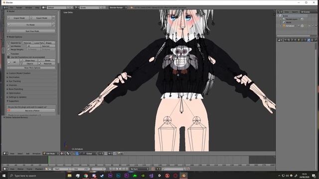The image size is (319, 179).
Task: Open timeline Playback menu
Action: pos(39,169)
